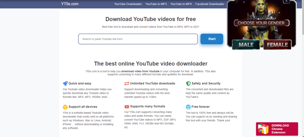This screenshot has width=304, height=137.
Task: Click the green shield Safety icon
Action: point(188,84)
